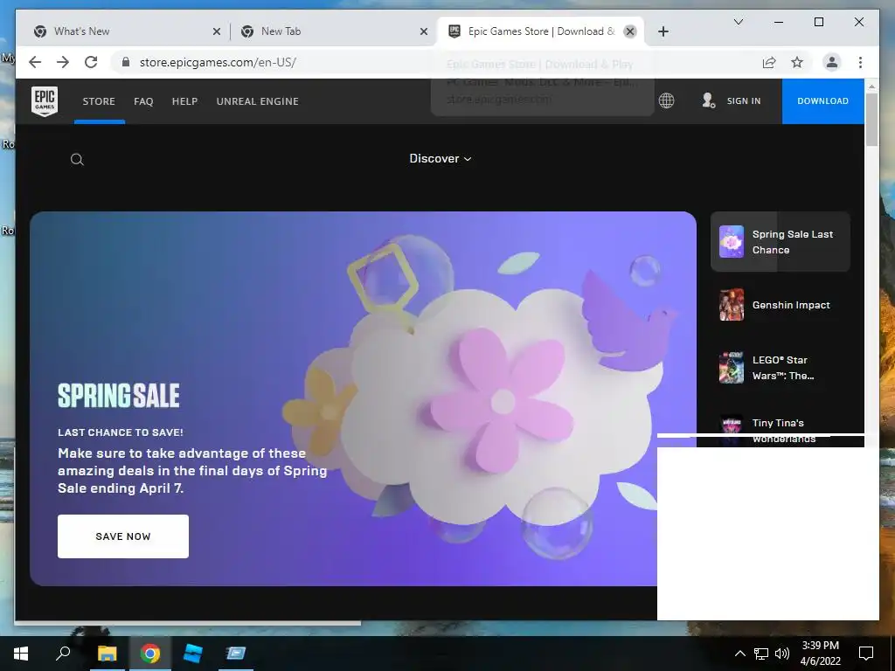Image resolution: width=895 pixels, height=671 pixels.
Task: Open the tab search chevron
Action: pos(738,22)
